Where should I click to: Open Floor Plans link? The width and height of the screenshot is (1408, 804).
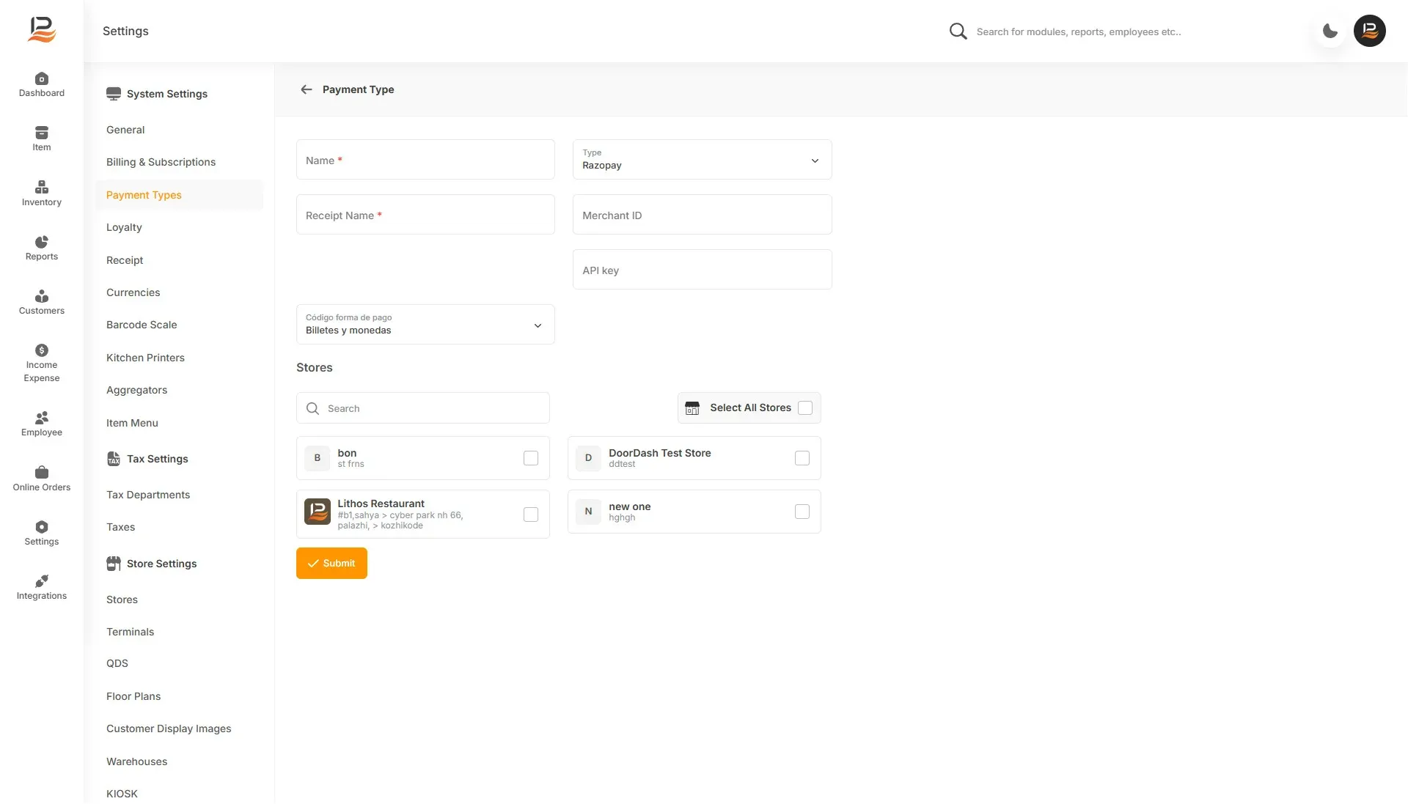[133, 696]
